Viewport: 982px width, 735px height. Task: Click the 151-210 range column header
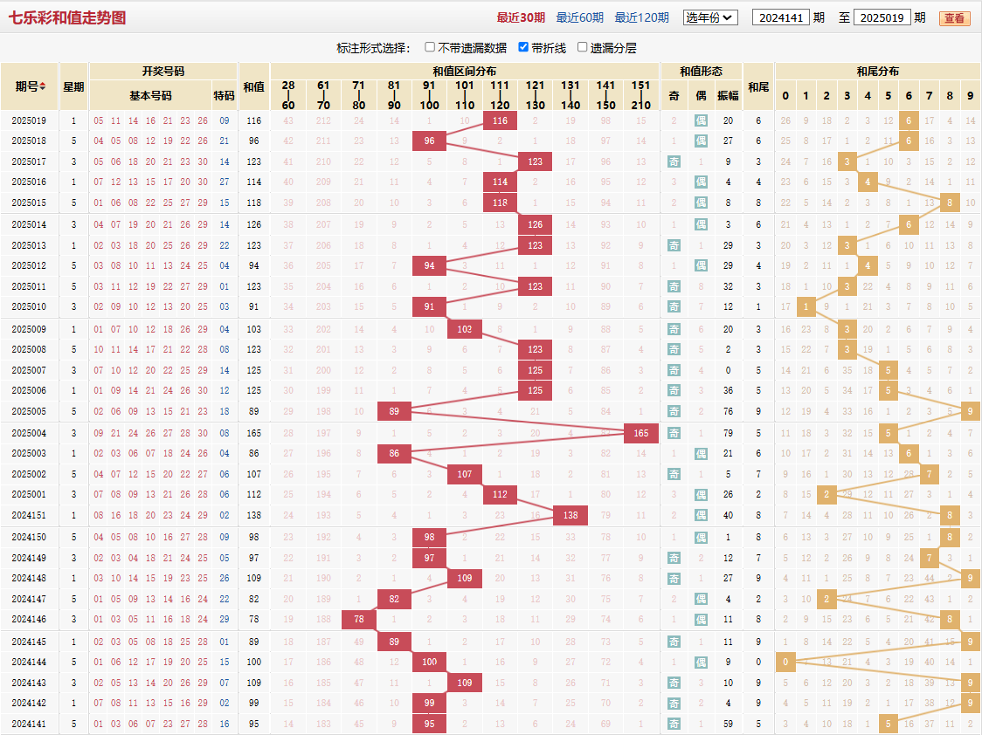click(x=640, y=95)
